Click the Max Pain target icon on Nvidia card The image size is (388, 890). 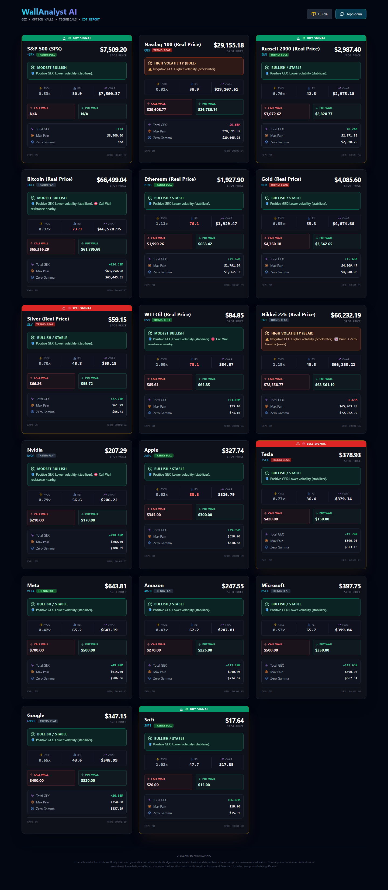[x=32, y=542]
